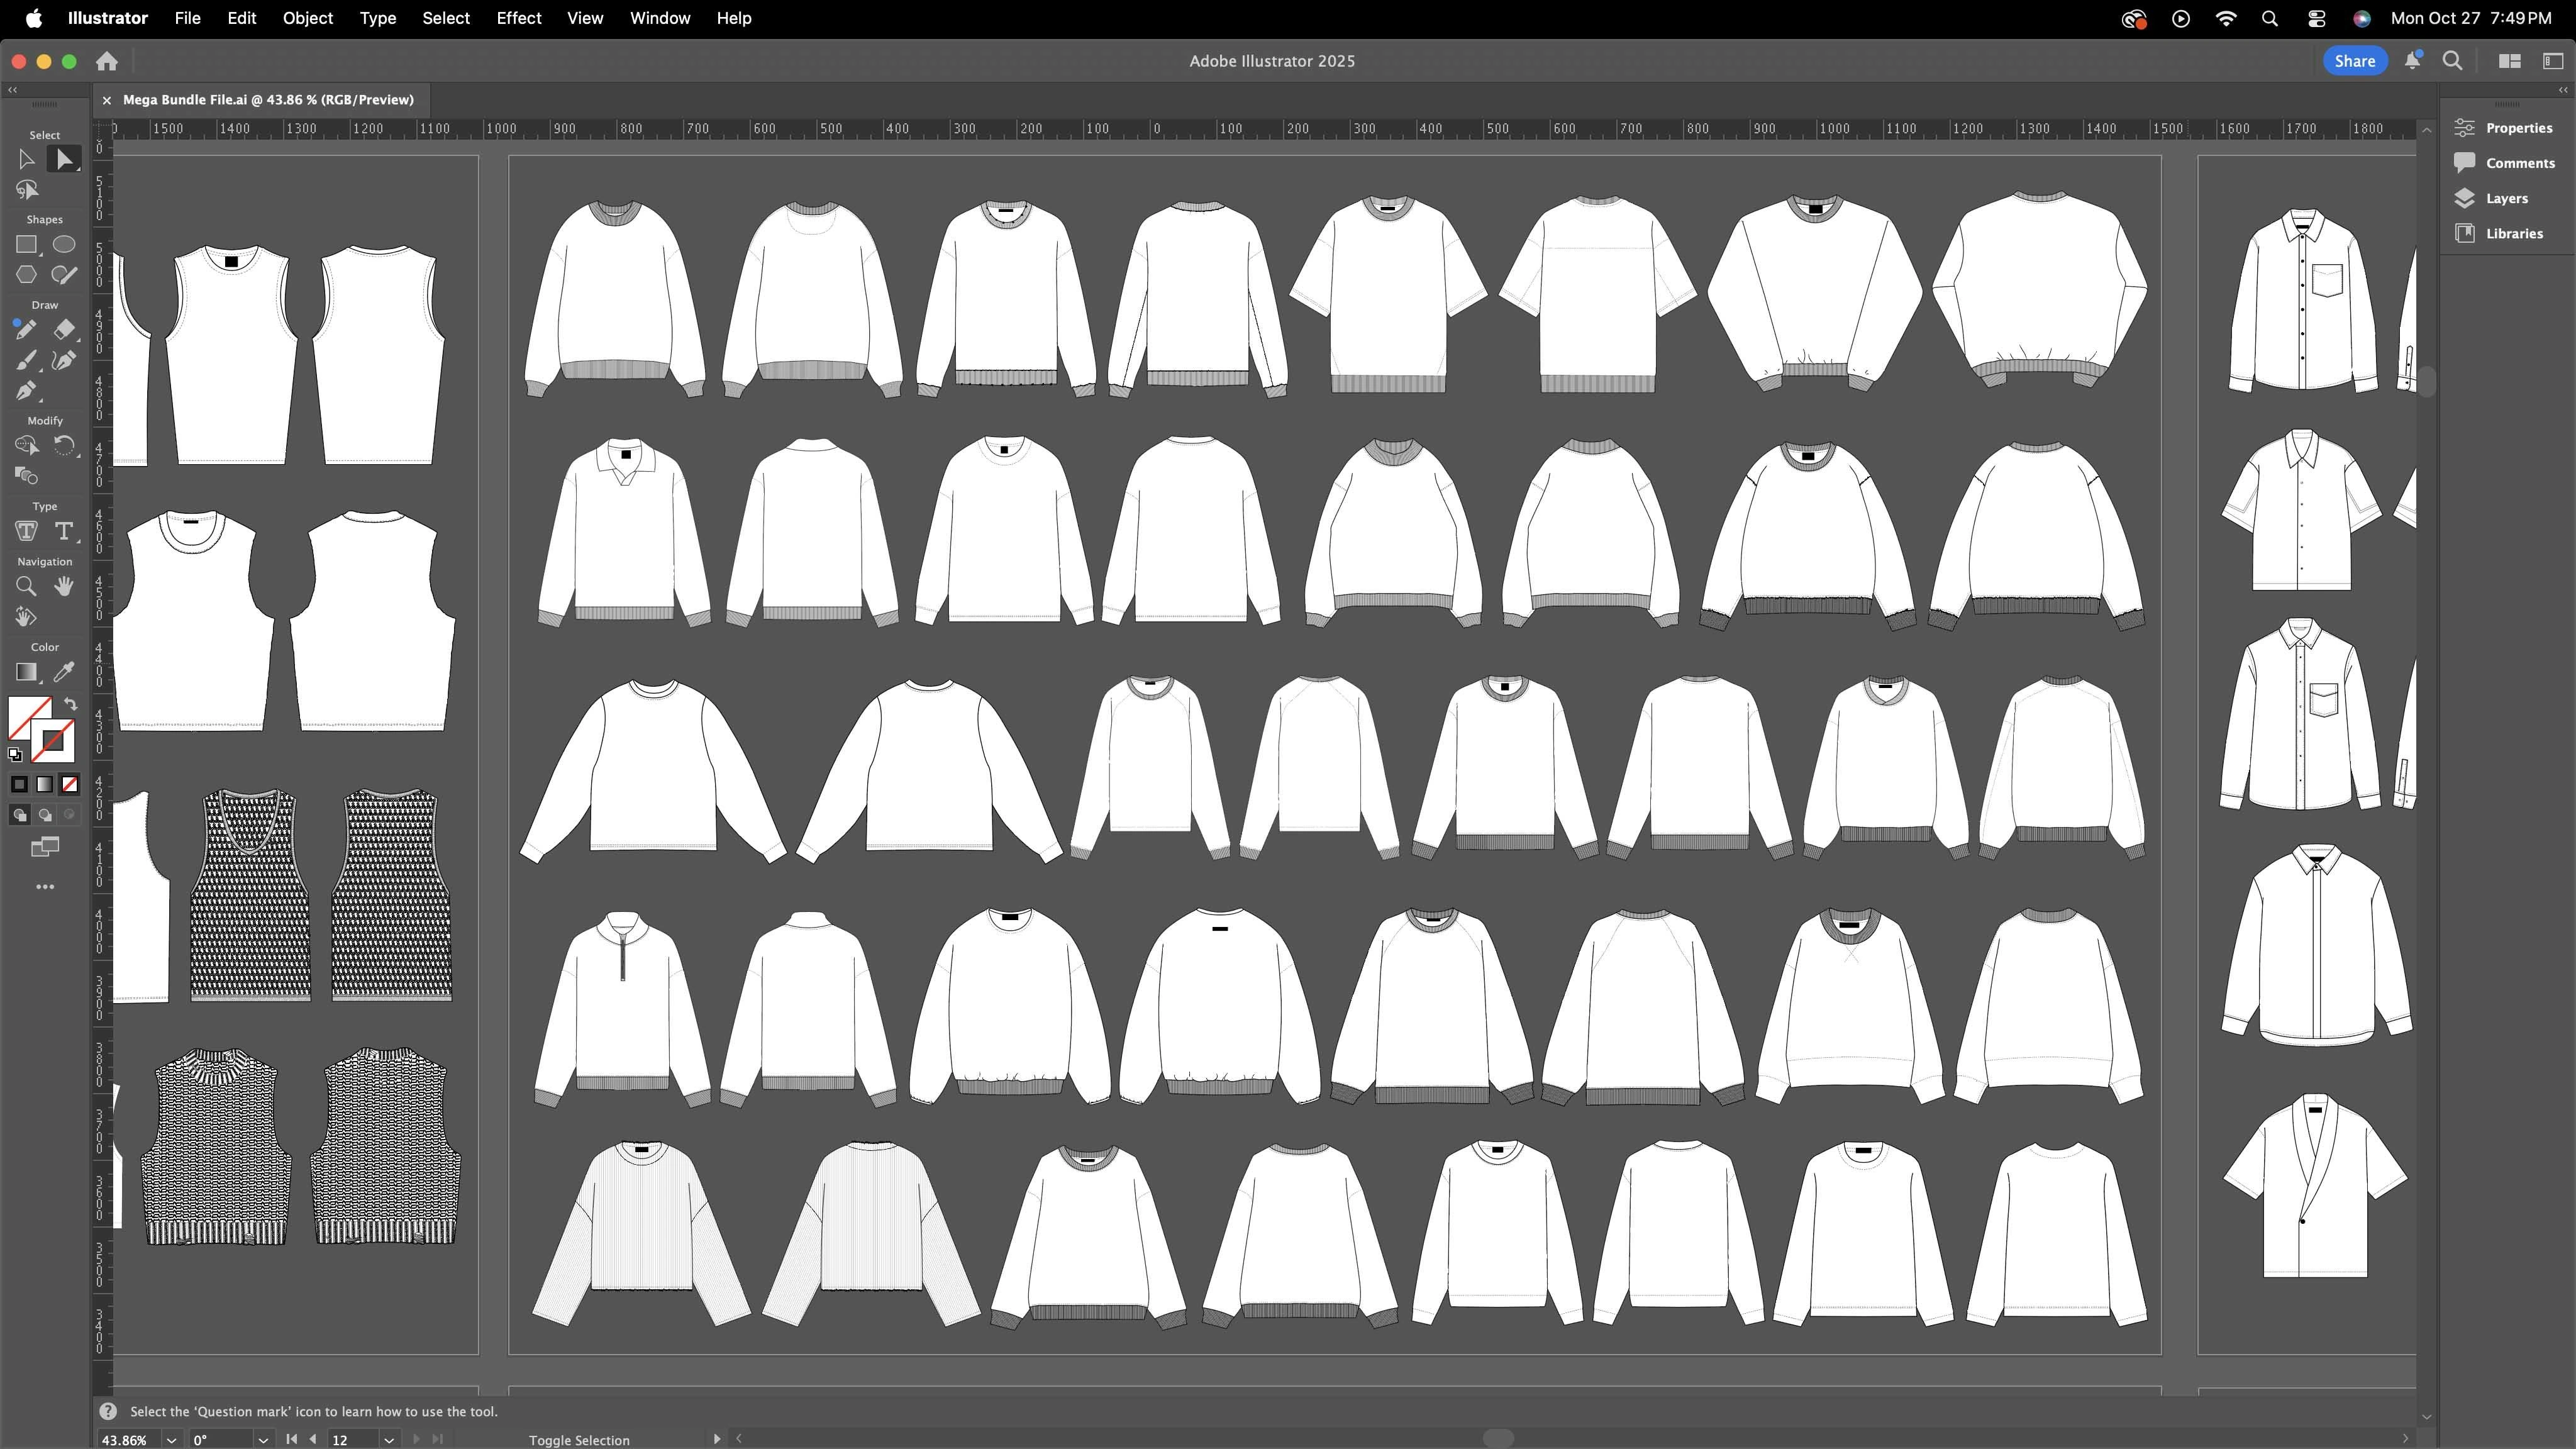The height and width of the screenshot is (1449, 2576).
Task: Open the Effect menu
Action: (519, 18)
